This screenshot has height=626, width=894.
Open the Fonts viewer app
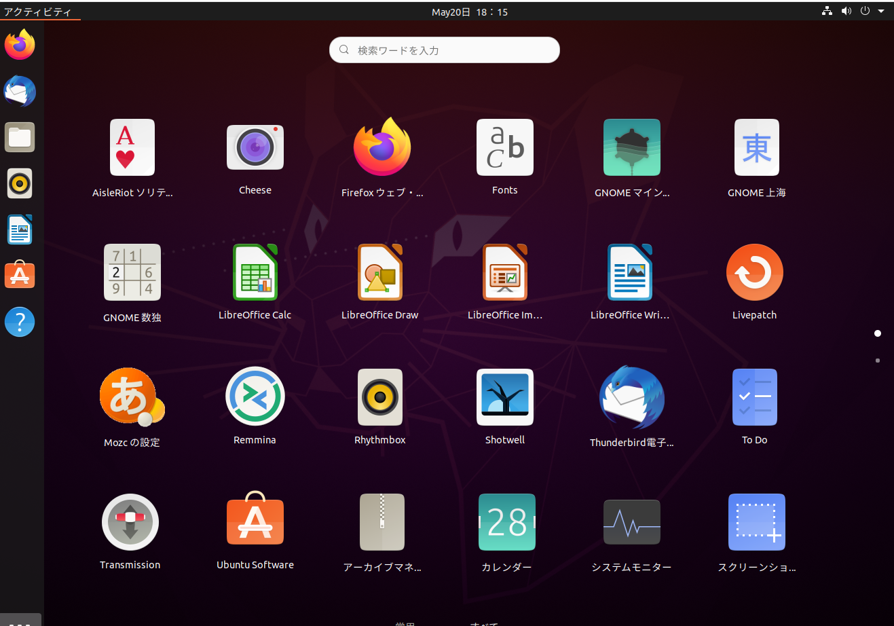(505, 147)
